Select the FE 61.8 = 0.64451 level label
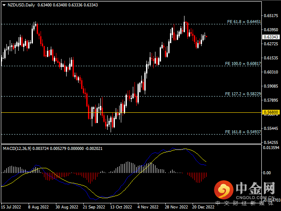The image size is (281, 211). pyautogui.click(x=243, y=21)
